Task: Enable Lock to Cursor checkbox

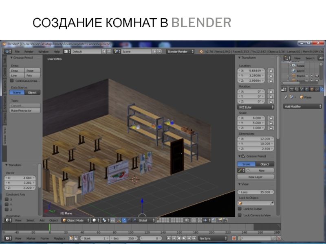Action: pyautogui.click(x=240, y=209)
